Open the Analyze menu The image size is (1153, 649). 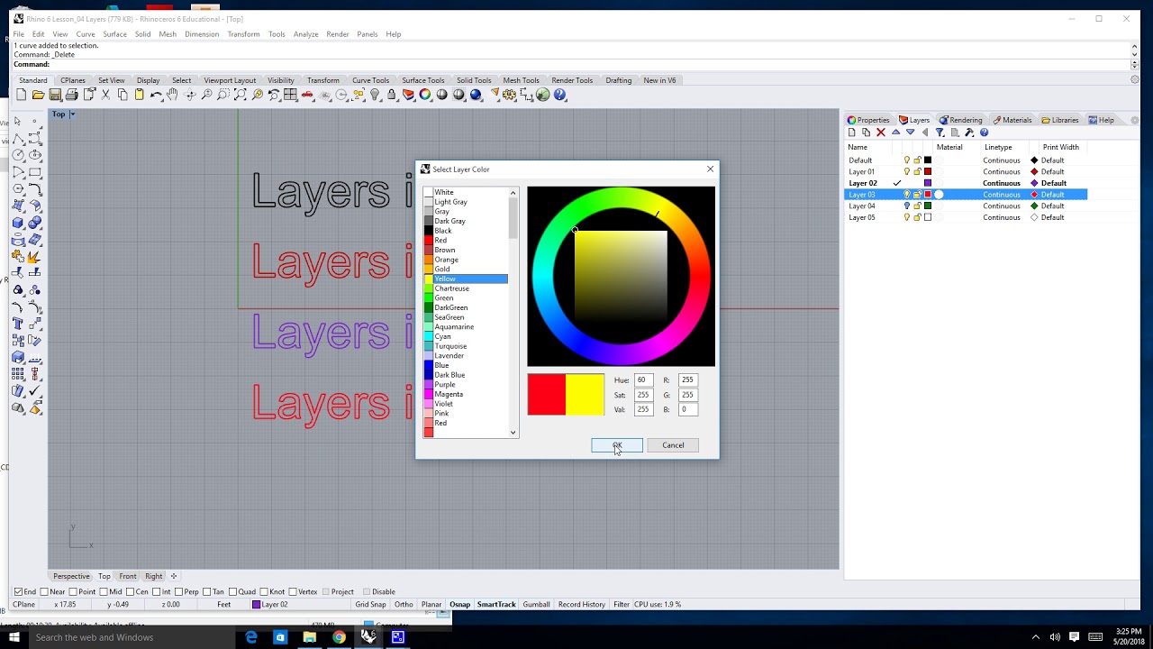[x=306, y=34]
